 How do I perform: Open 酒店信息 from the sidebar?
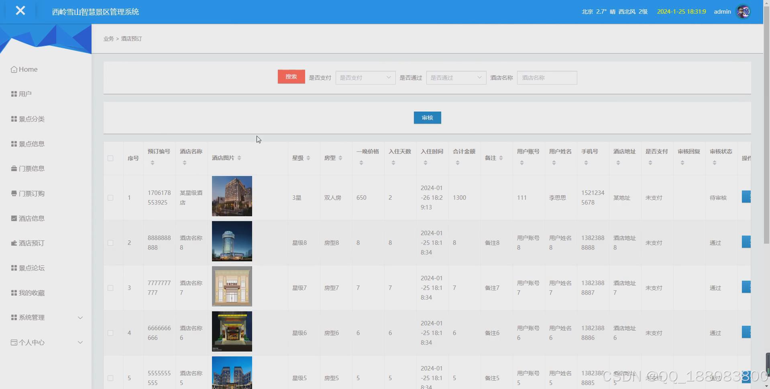tap(32, 218)
